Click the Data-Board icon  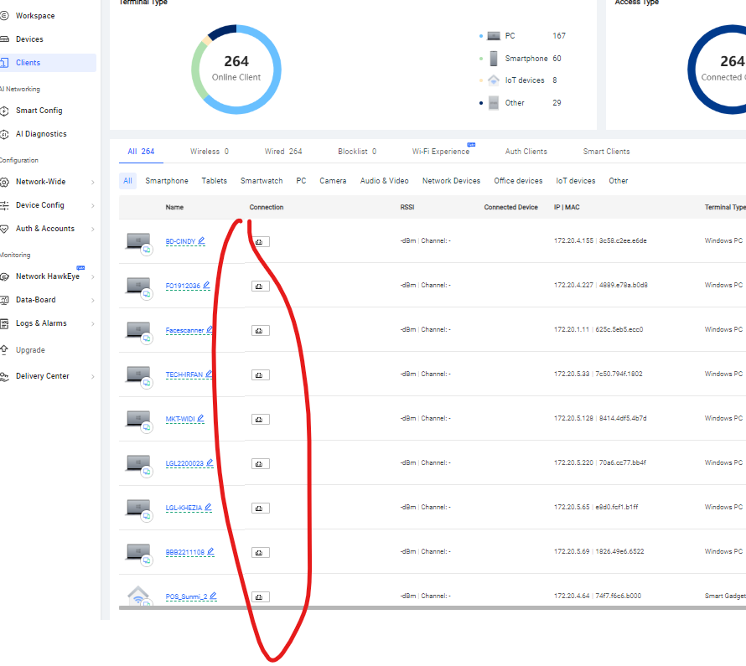tap(4, 300)
